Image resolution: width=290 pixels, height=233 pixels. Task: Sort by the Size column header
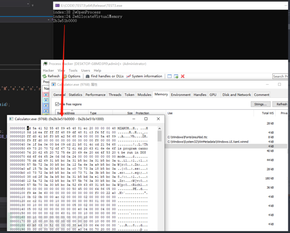click(123, 113)
